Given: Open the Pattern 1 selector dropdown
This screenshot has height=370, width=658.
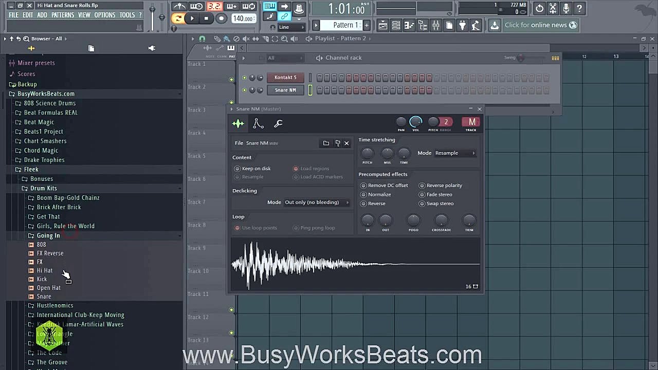Looking at the screenshot, I should click(x=342, y=25).
